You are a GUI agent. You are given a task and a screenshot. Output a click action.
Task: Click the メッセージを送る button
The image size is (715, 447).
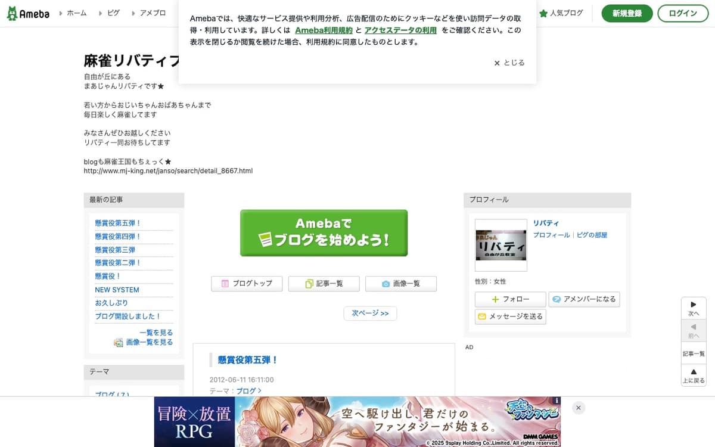[510, 316]
